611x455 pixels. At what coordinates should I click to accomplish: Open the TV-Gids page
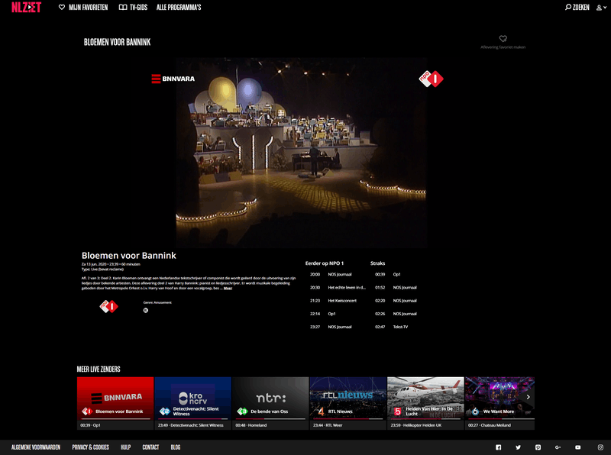pyautogui.click(x=133, y=8)
